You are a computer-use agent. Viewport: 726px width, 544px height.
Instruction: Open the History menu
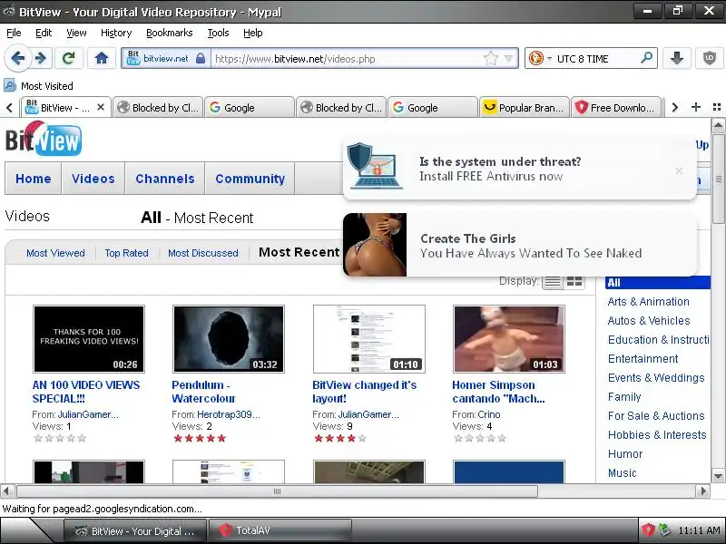click(x=116, y=33)
